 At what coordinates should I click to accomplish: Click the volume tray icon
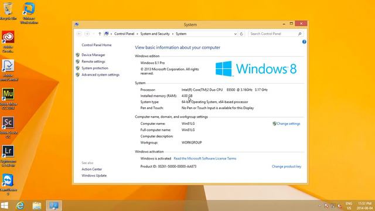[x=340, y=206]
